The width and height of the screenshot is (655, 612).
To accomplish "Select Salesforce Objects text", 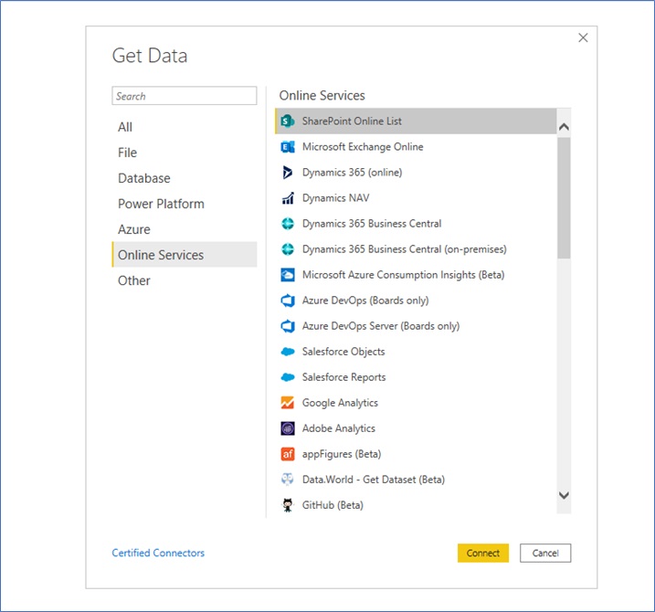I will tap(343, 352).
